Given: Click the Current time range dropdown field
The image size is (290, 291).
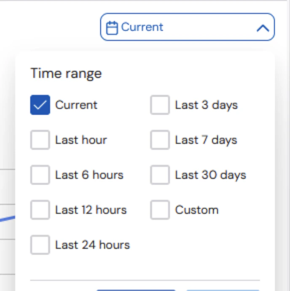Looking at the screenshot, I should pos(187,28).
